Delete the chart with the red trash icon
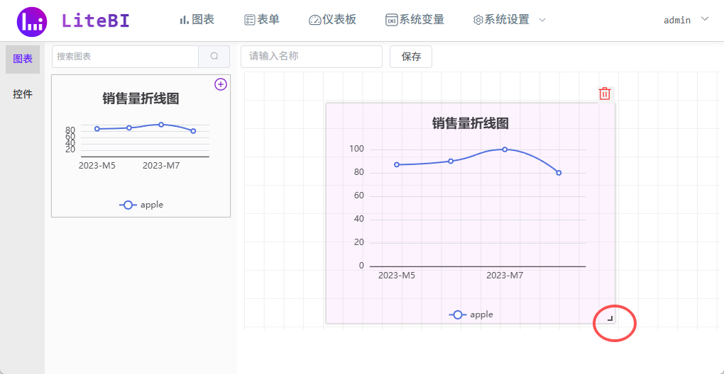724x374 pixels. pyautogui.click(x=605, y=93)
